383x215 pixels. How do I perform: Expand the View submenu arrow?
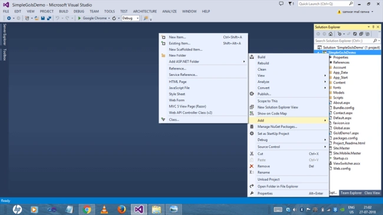point(325,75)
